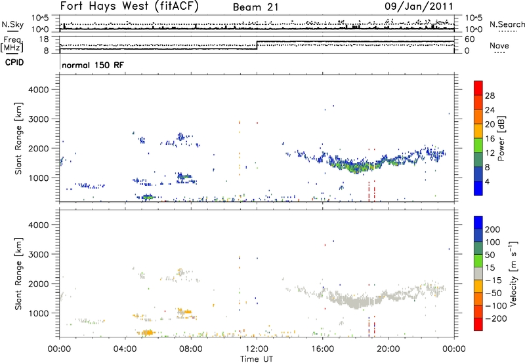Click the "Time UT" axis label
Image resolution: width=525 pixels, height=363 pixels.
pyautogui.click(x=257, y=358)
